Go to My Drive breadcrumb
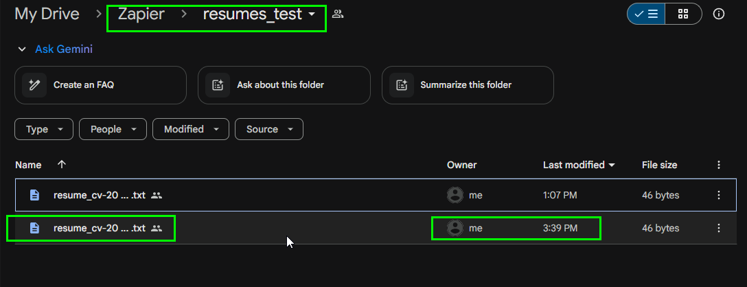 coord(47,14)
